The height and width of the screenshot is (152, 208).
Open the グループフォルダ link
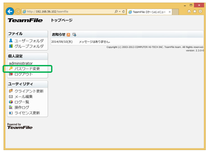click(x=29, y=46)
